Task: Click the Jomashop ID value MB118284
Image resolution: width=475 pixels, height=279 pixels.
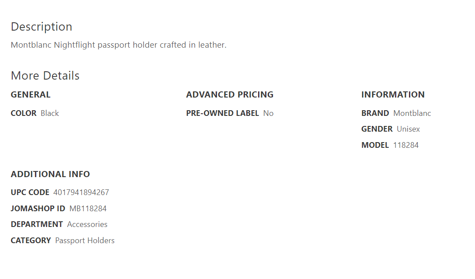Action: click(88, 209)
